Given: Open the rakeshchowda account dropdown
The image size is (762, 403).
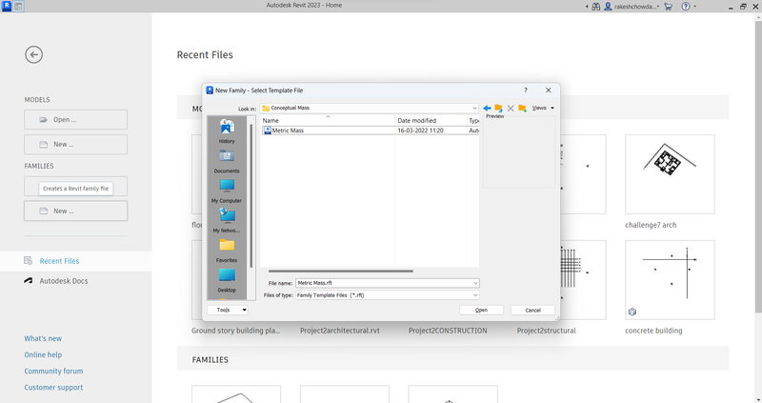Looking at the screenshot, I should [636, 7].
